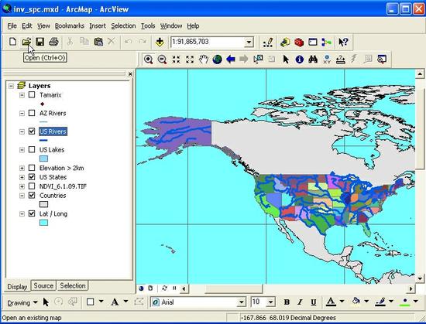Activate the Identify info tool
Screen dimensions: 426x324
point(300,59)
